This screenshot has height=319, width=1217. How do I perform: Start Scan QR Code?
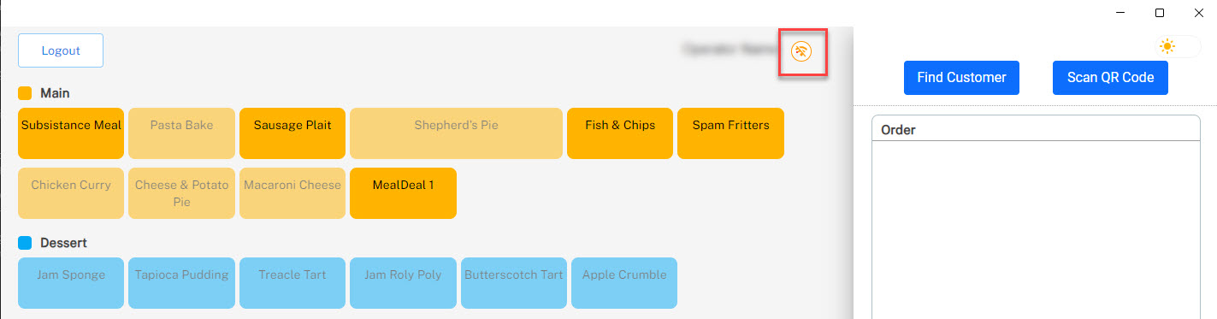tap(1110, 78)
